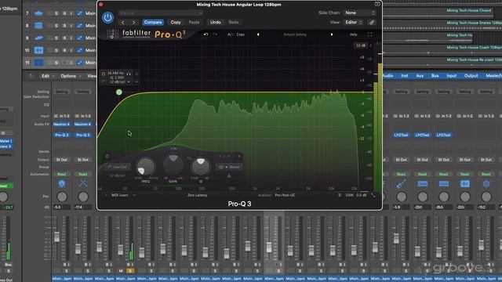The image size is (502, 282).
Task: Open the arrow menu right of MIDI Learn
Action: [x=134, y=195]
